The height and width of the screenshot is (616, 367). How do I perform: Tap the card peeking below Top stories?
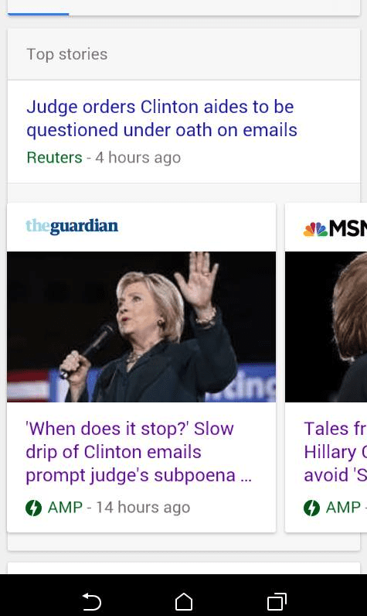[x=184, y=568]
